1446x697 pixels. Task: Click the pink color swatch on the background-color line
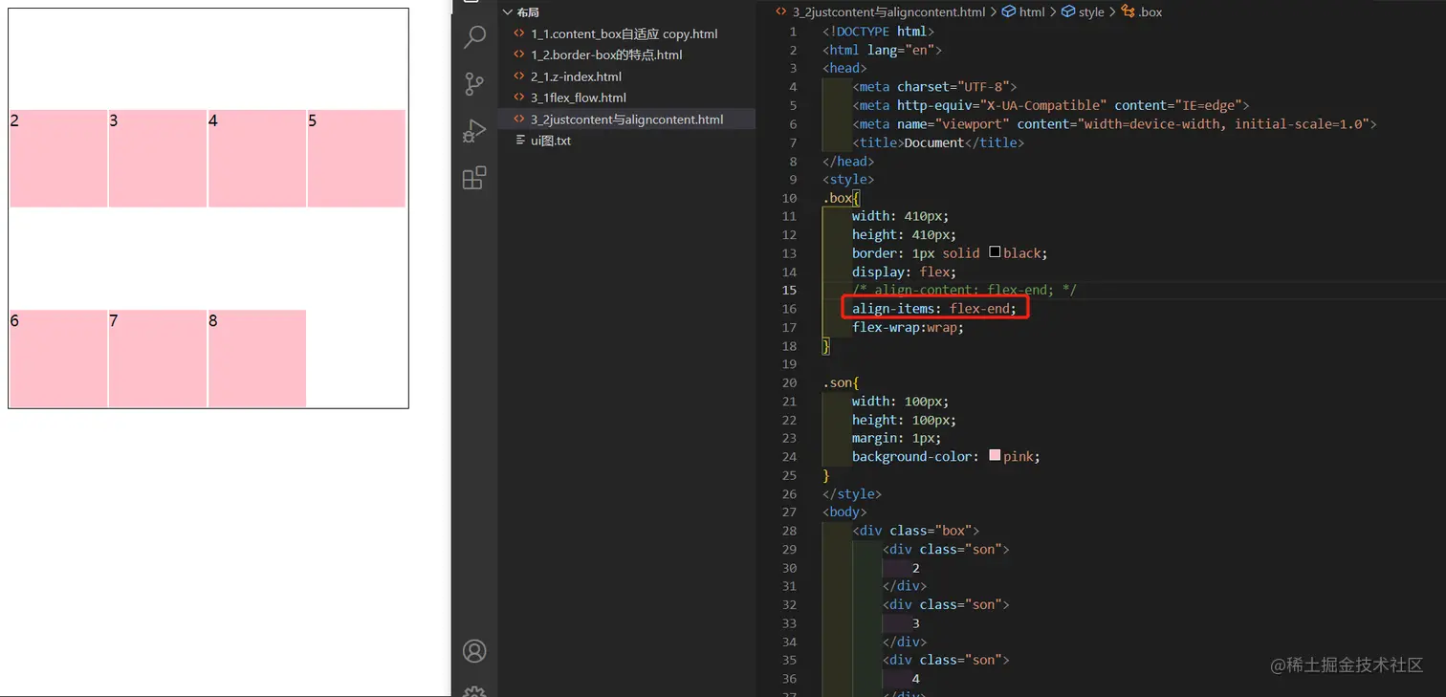[x=995, y=456]
